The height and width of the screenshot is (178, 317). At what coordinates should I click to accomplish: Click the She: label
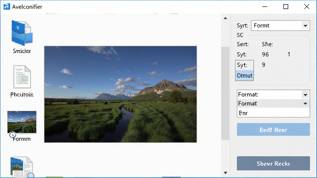pos(267,44)
